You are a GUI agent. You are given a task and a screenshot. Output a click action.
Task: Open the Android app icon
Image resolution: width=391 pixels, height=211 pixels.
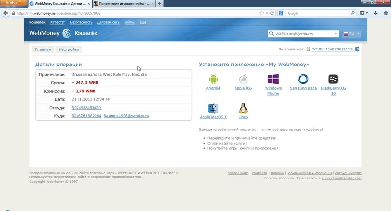click(x=213, y=79)
